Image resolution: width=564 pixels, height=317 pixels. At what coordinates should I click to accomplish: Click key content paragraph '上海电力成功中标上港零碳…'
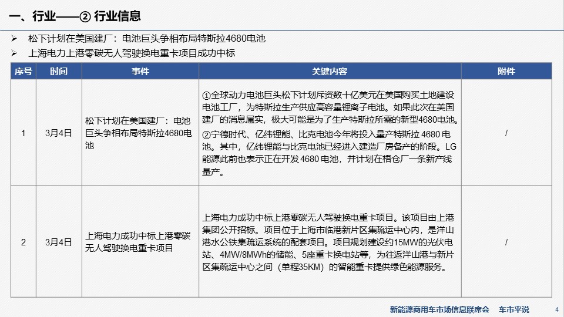(328, 242)
